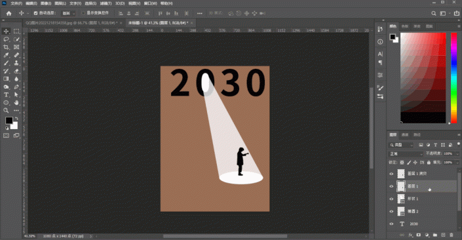462x240 pixels.
Task: Click the vertical rainbow hue slider
Action: point(453,78)
